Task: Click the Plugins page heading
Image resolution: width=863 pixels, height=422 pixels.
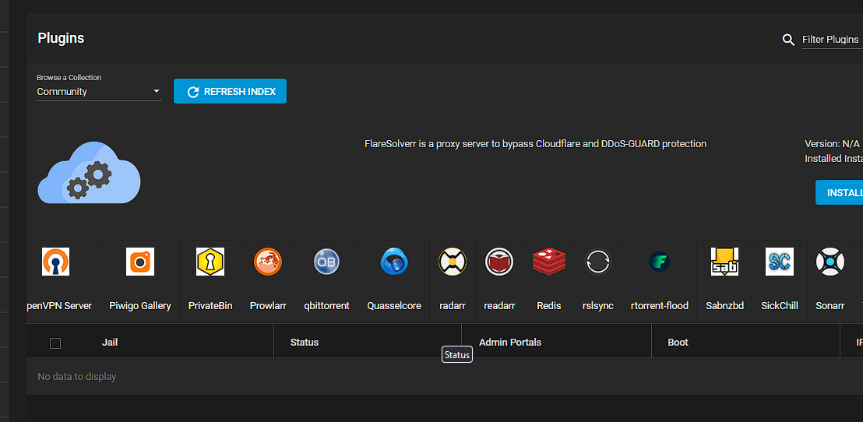Action: (x=61, y=38)
